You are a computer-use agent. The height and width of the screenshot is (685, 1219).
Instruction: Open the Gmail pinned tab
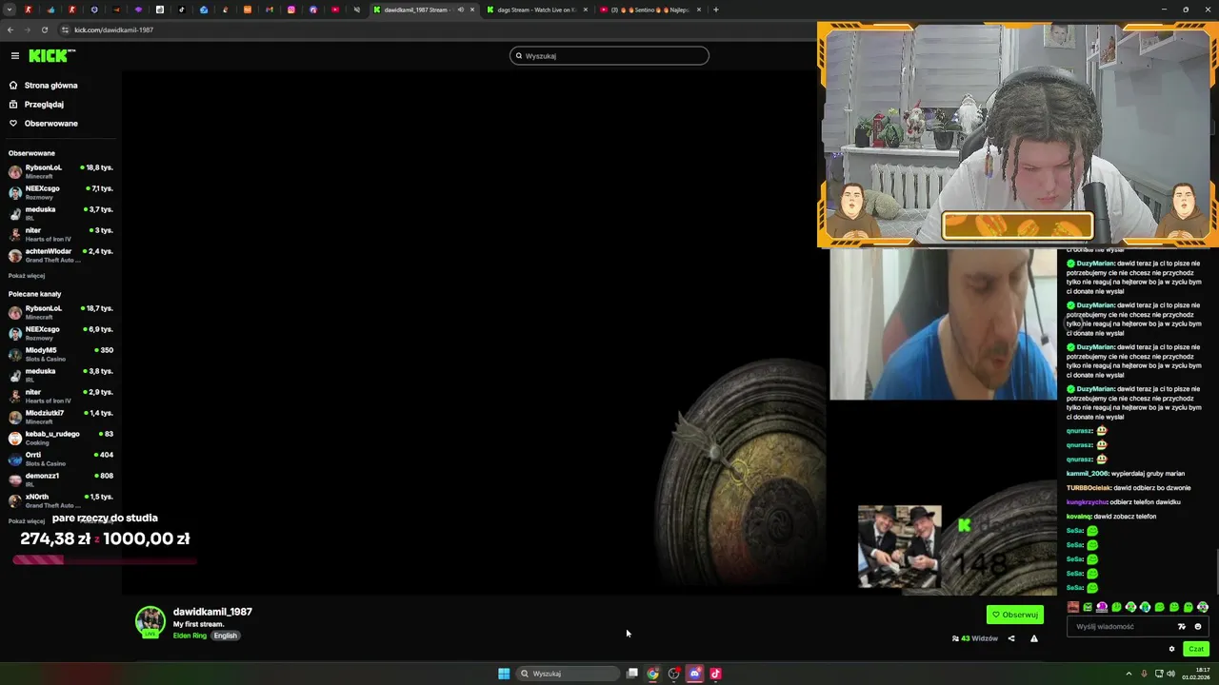270,10
